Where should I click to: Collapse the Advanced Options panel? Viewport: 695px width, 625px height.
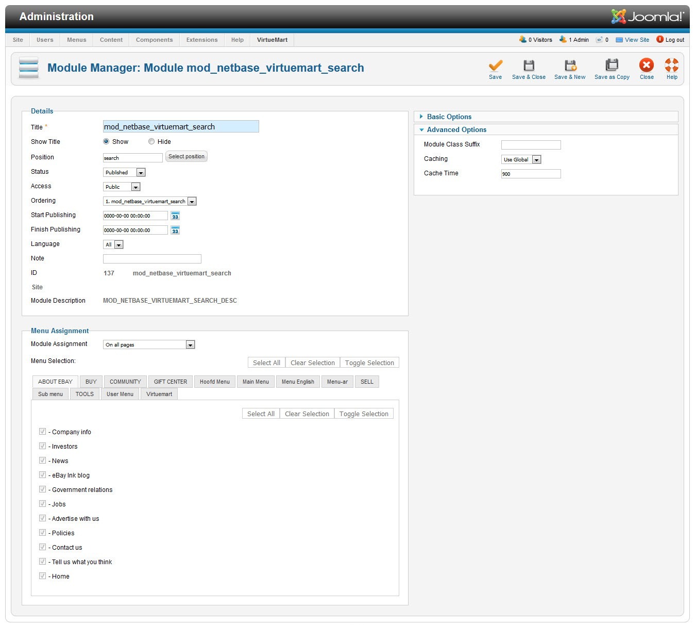(546, 129)
